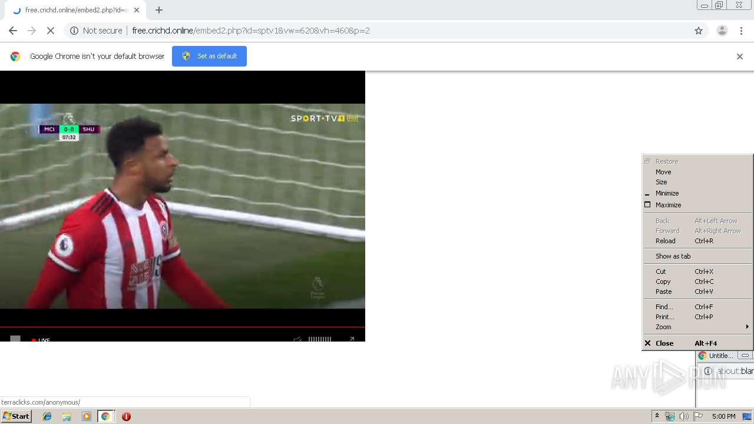754x424 pixels.
Task: Click the LIVE indicator in the player
Action: pyautogui.click(x=41, y=340)
